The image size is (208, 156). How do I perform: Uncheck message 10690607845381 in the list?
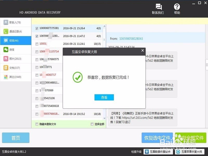37,29
